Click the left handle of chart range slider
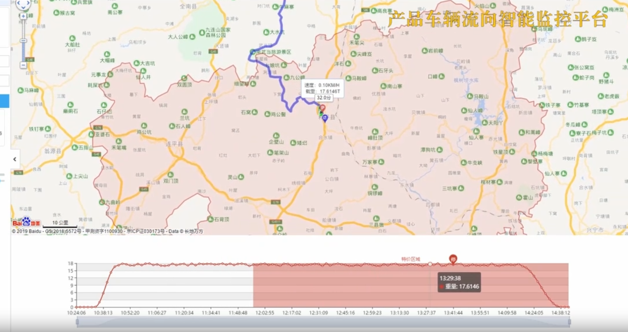The width and height of the screenshot is (628, 332). (x=77, y=323)
